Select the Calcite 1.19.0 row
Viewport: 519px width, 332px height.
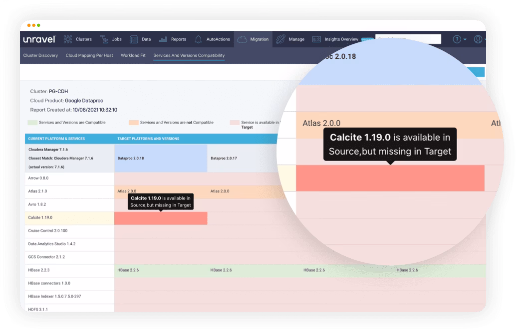69,218
